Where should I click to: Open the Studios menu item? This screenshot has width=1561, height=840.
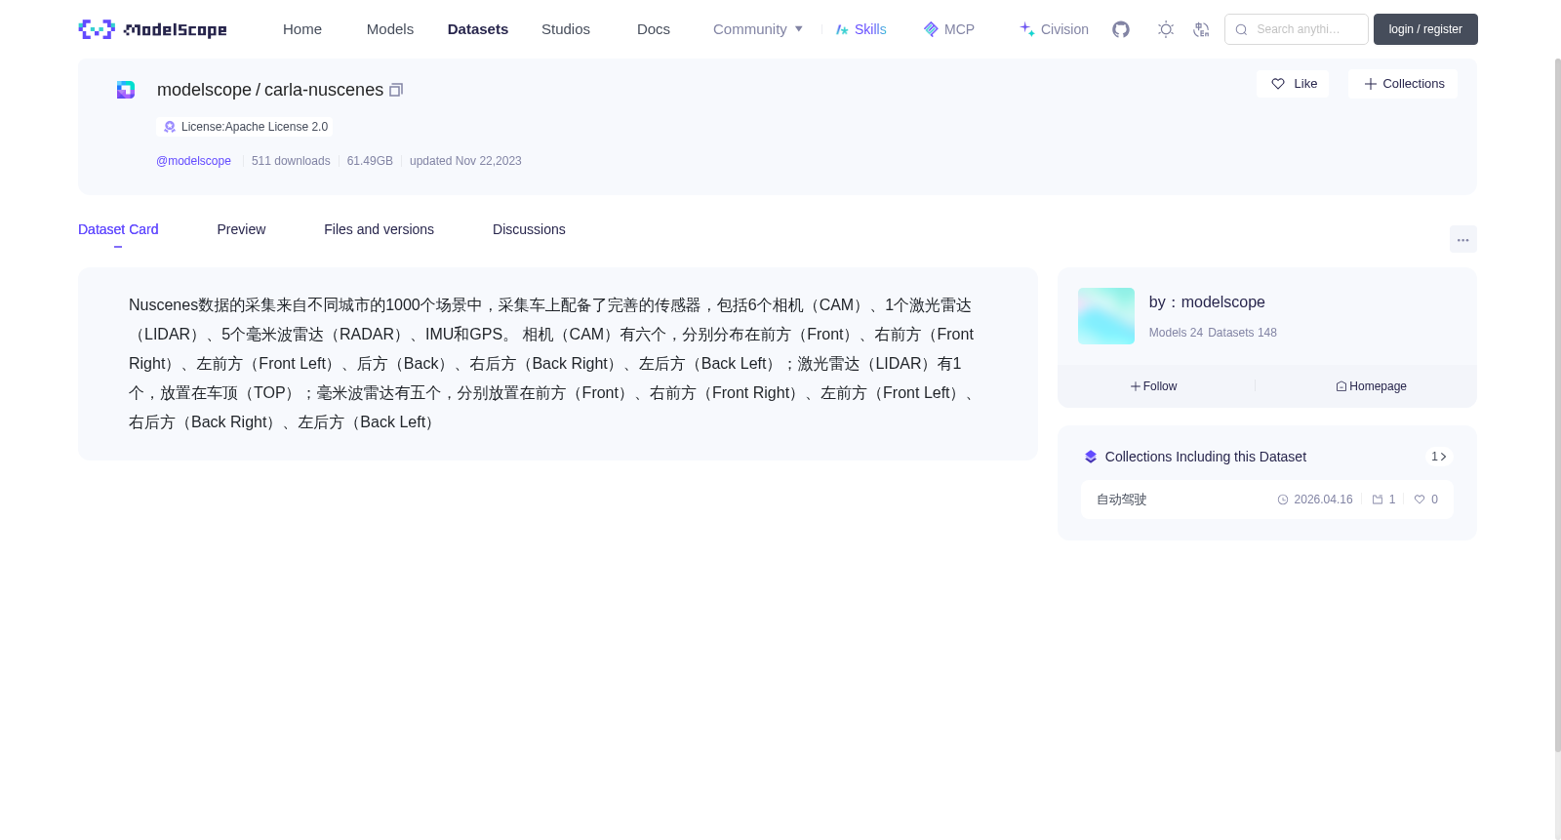click(x=566, y=29)
